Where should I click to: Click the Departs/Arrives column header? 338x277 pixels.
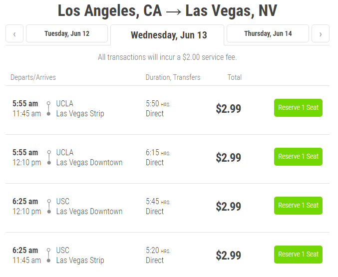click(x=33, y=77)
